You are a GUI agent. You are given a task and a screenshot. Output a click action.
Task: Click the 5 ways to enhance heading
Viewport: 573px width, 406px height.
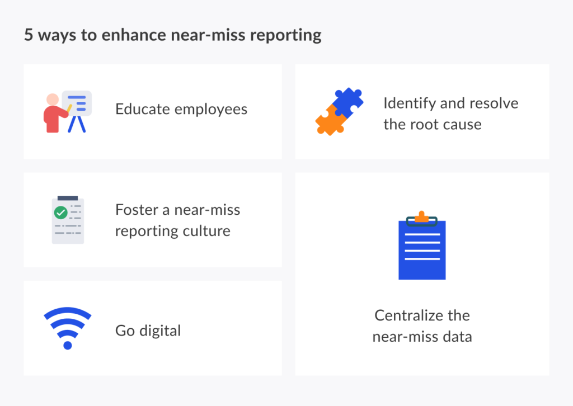(x=173, y=35)
